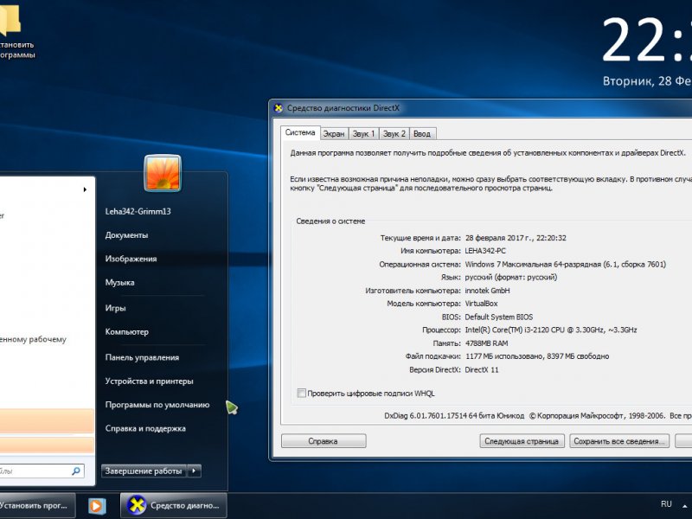Show hidden tray icons arrow
The height and width of the screenshot is (519, 692).
point(685,506)
